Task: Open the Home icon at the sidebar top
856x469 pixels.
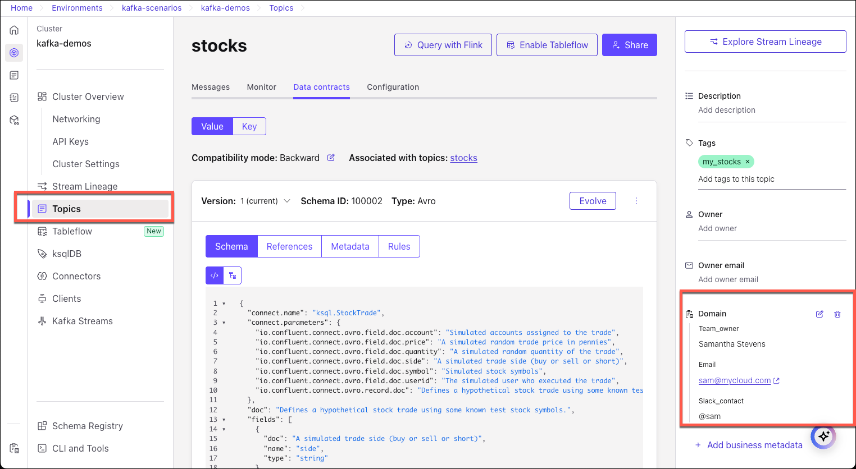Action: [x=13, y=30]
